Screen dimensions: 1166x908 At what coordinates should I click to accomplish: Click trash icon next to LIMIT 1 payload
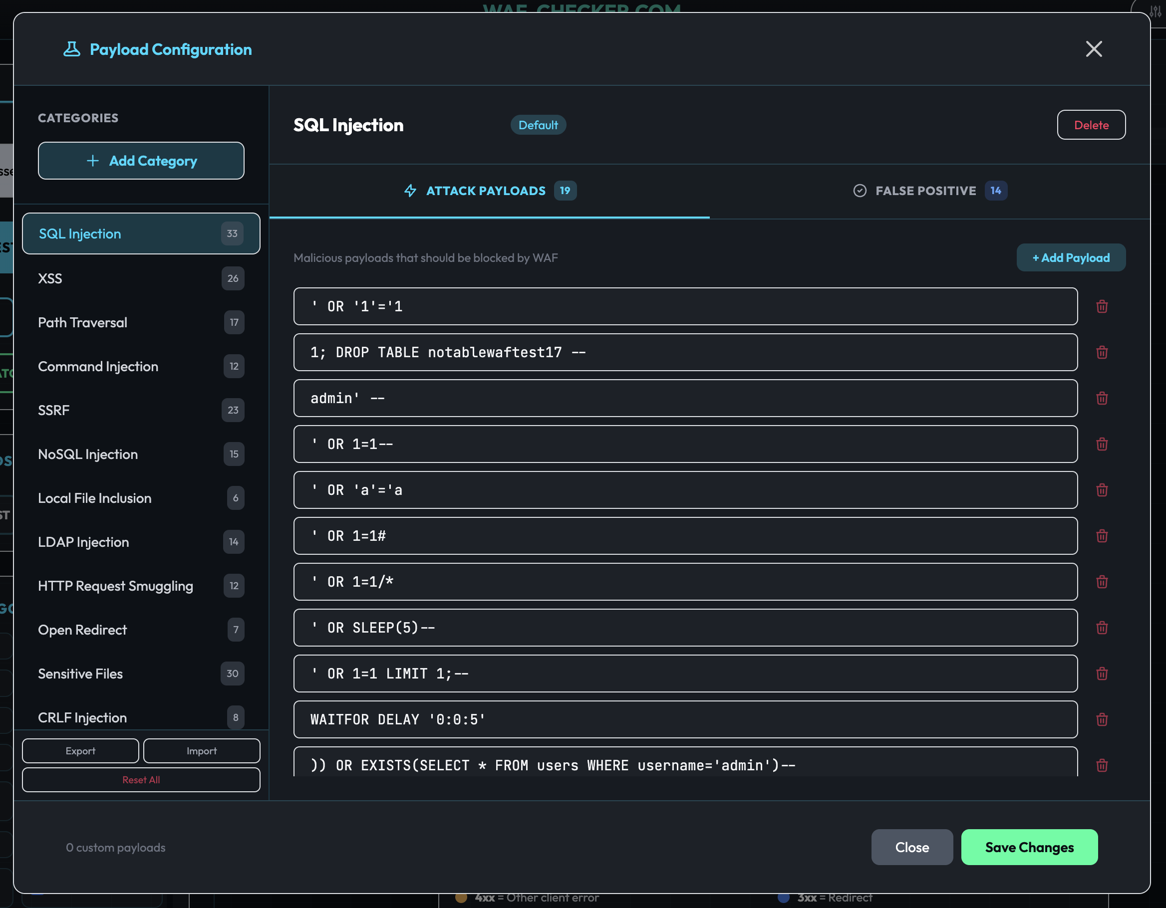pos(1102,673)
